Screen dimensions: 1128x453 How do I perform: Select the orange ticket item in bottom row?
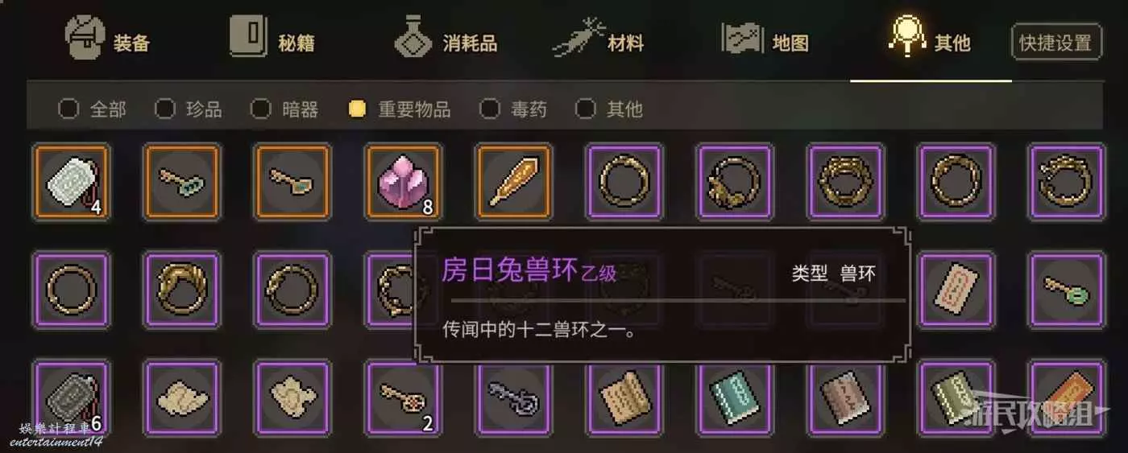(x=1066, y=397)
